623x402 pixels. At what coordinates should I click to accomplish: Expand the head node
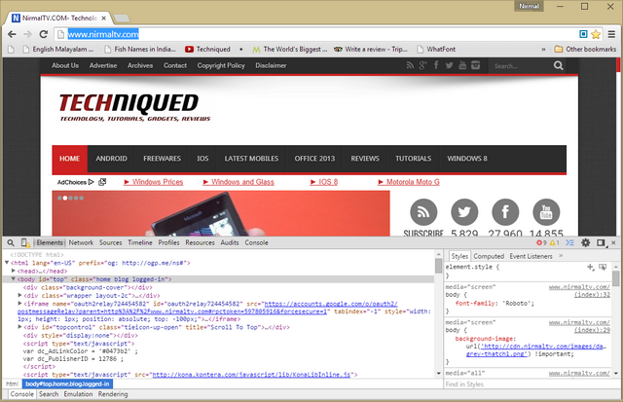14,271
